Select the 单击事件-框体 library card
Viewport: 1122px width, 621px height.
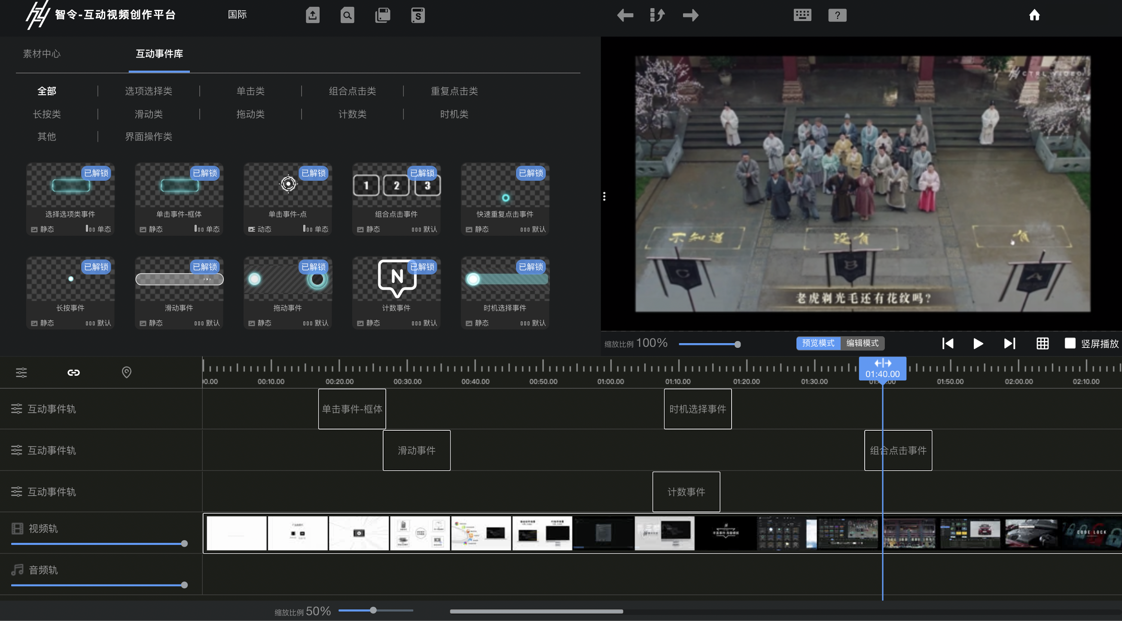coord(179,199)
